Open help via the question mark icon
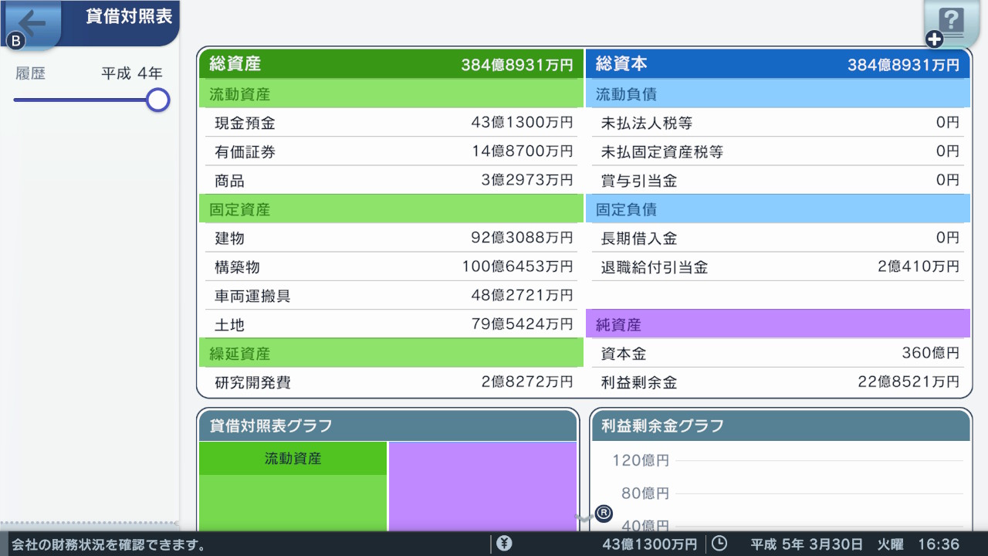This screenshot has width=988, height=556. coord(950,23)
